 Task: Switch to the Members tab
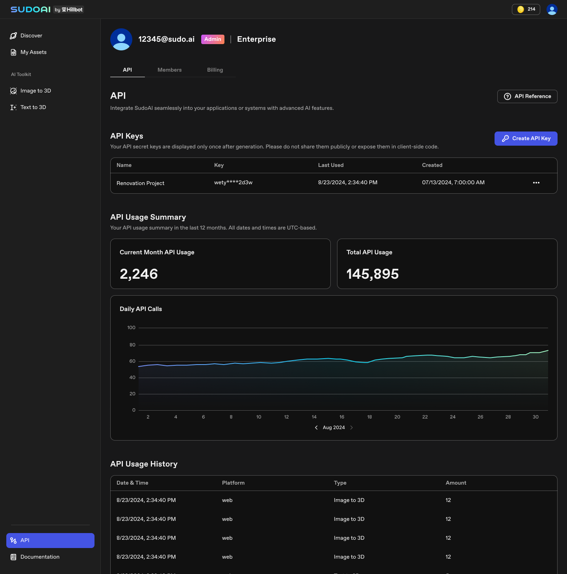(x=170, y=70)
